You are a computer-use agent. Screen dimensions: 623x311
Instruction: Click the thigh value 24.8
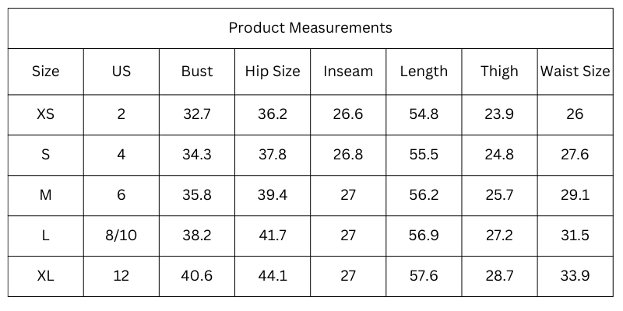(499, 155)
